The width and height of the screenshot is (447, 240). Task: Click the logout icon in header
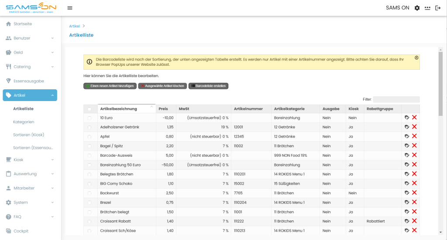(438, 8)
